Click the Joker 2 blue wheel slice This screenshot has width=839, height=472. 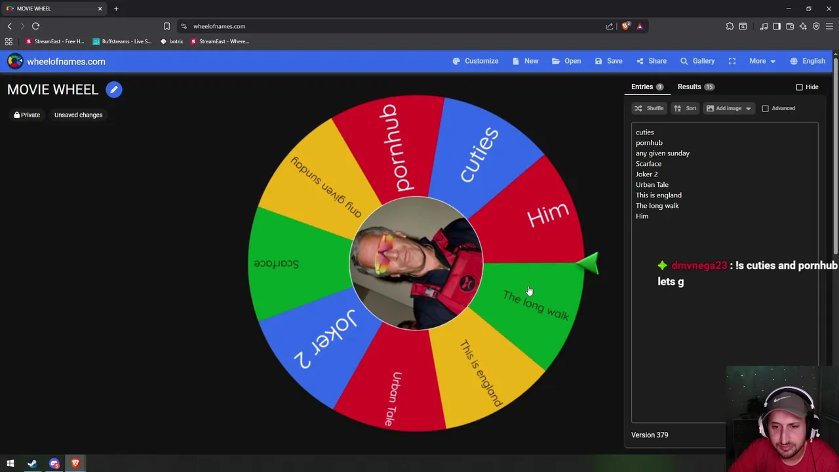click(322, 347)
